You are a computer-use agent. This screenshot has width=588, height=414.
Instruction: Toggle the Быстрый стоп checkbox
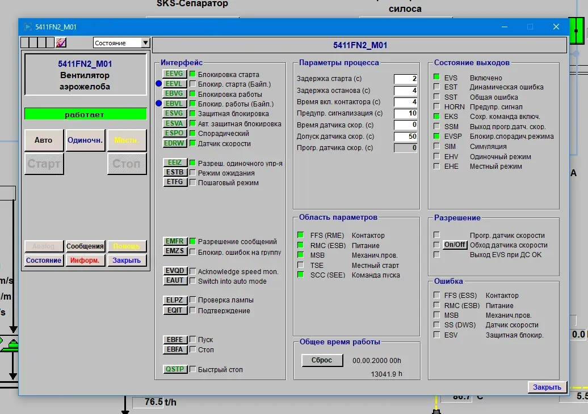tap(193, 369)
